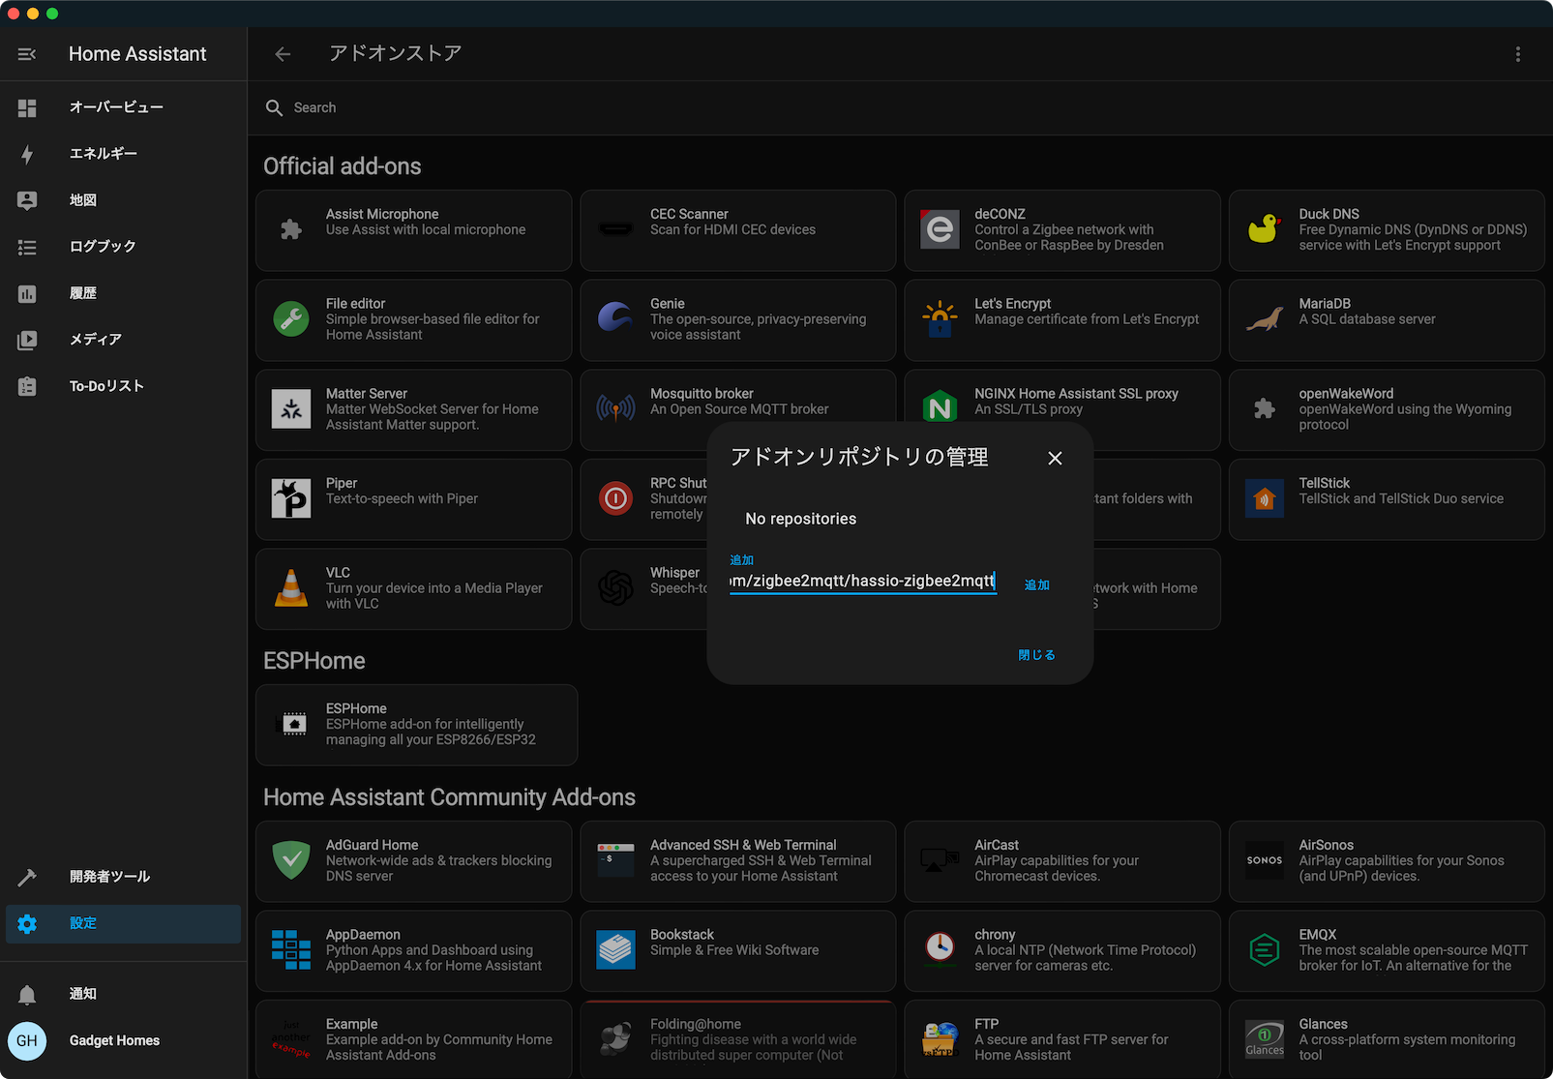
Task: Click the Matter Server icon
Action: click(x=291, y=409)
